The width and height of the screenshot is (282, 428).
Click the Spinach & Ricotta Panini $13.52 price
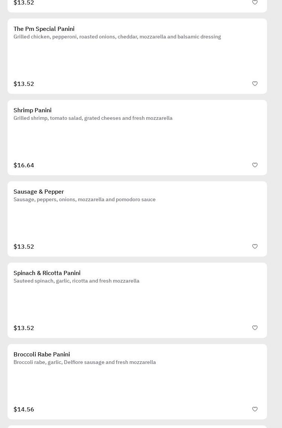(24, 328)
